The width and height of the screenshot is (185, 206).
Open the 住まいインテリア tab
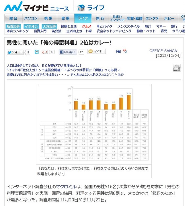click(x=117, y=18)
